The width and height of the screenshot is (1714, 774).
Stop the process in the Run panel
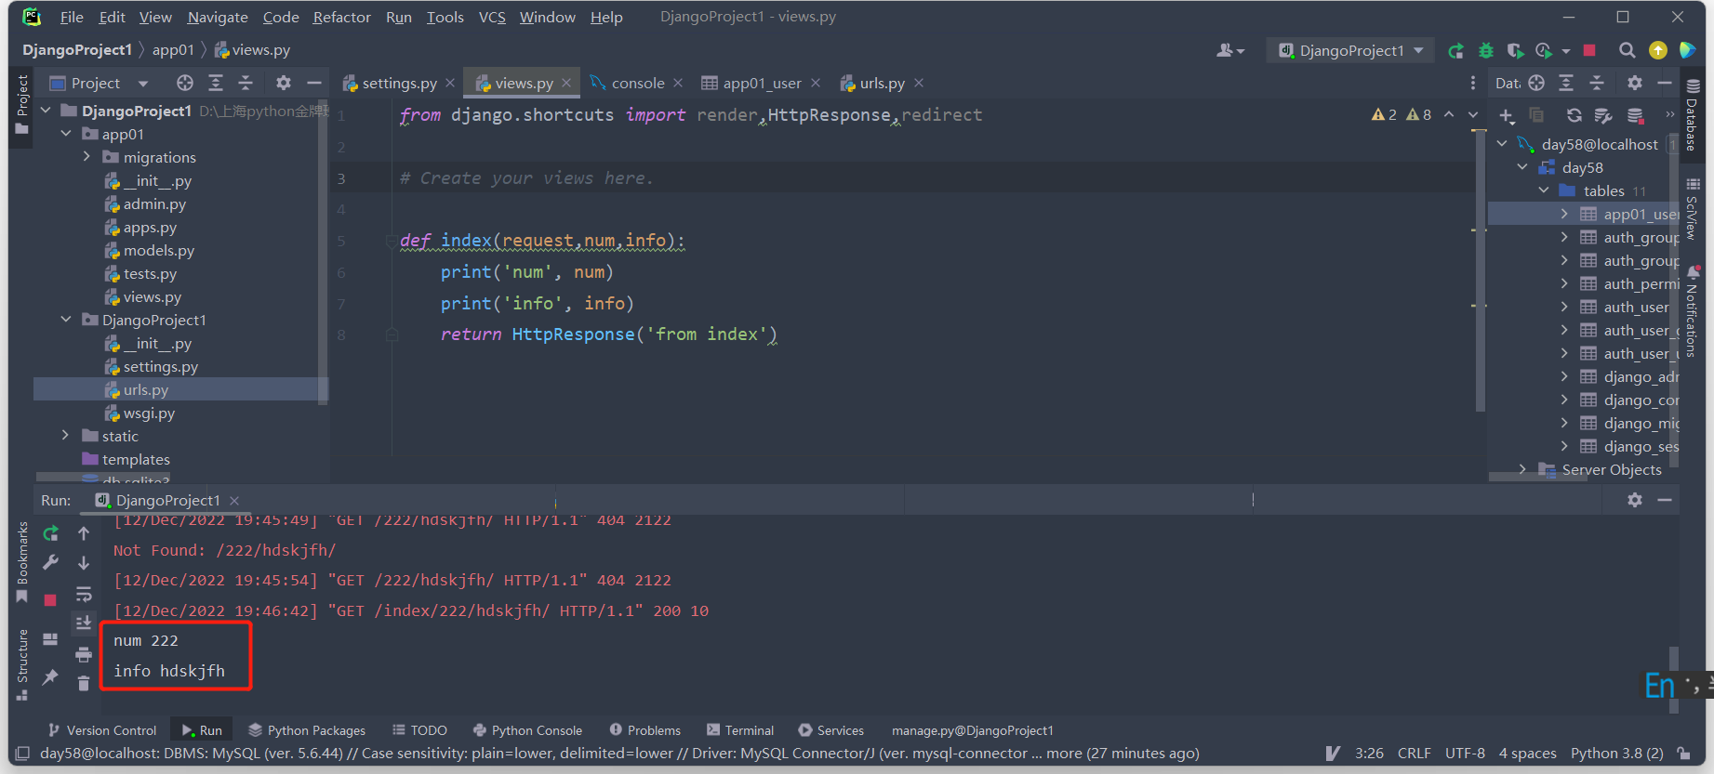(50, 600)
